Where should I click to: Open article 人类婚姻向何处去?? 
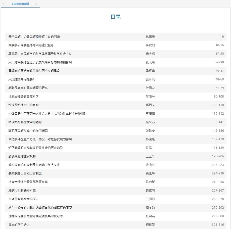(x=21, y=79)
